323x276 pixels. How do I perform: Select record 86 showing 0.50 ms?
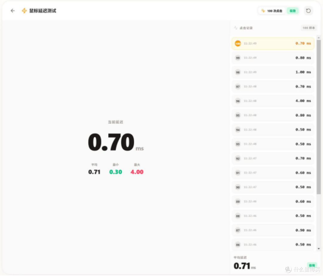coord(273,245)
